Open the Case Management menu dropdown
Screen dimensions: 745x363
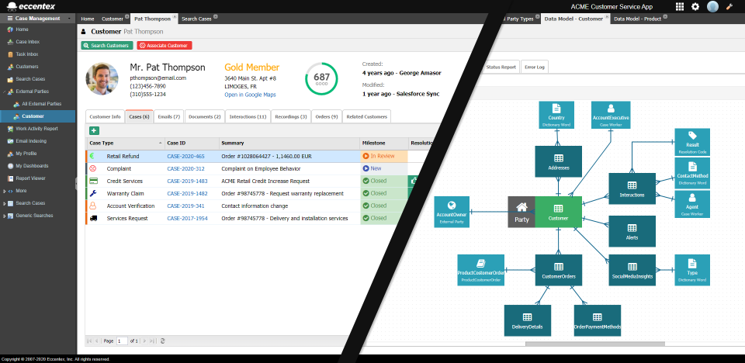(38, 19)
